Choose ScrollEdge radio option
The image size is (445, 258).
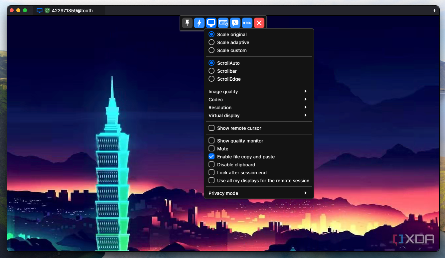coord(212,79)
